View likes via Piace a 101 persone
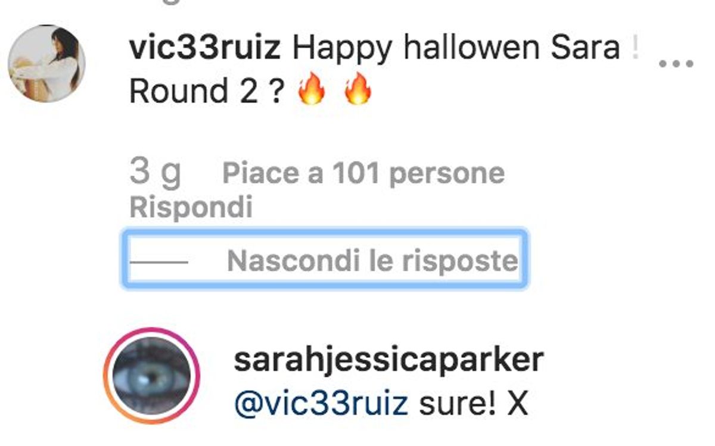715x446 pixels. pyautogui.click(x=363, y=173)
